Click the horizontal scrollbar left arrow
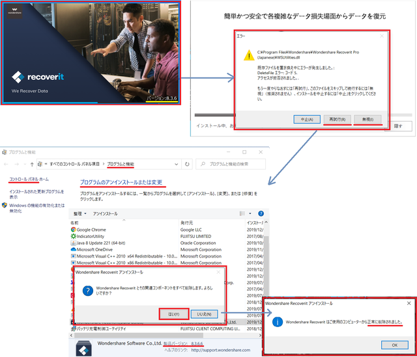 (71, 336)
